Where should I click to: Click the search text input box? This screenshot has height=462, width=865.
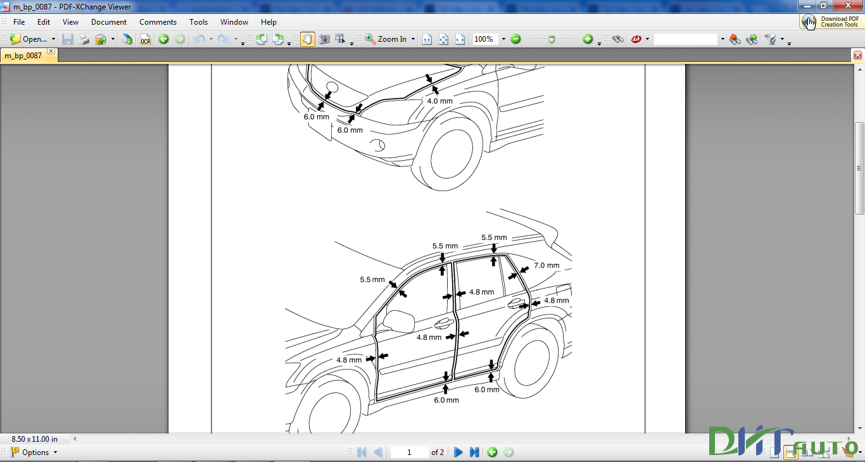(x=686, y=39)
